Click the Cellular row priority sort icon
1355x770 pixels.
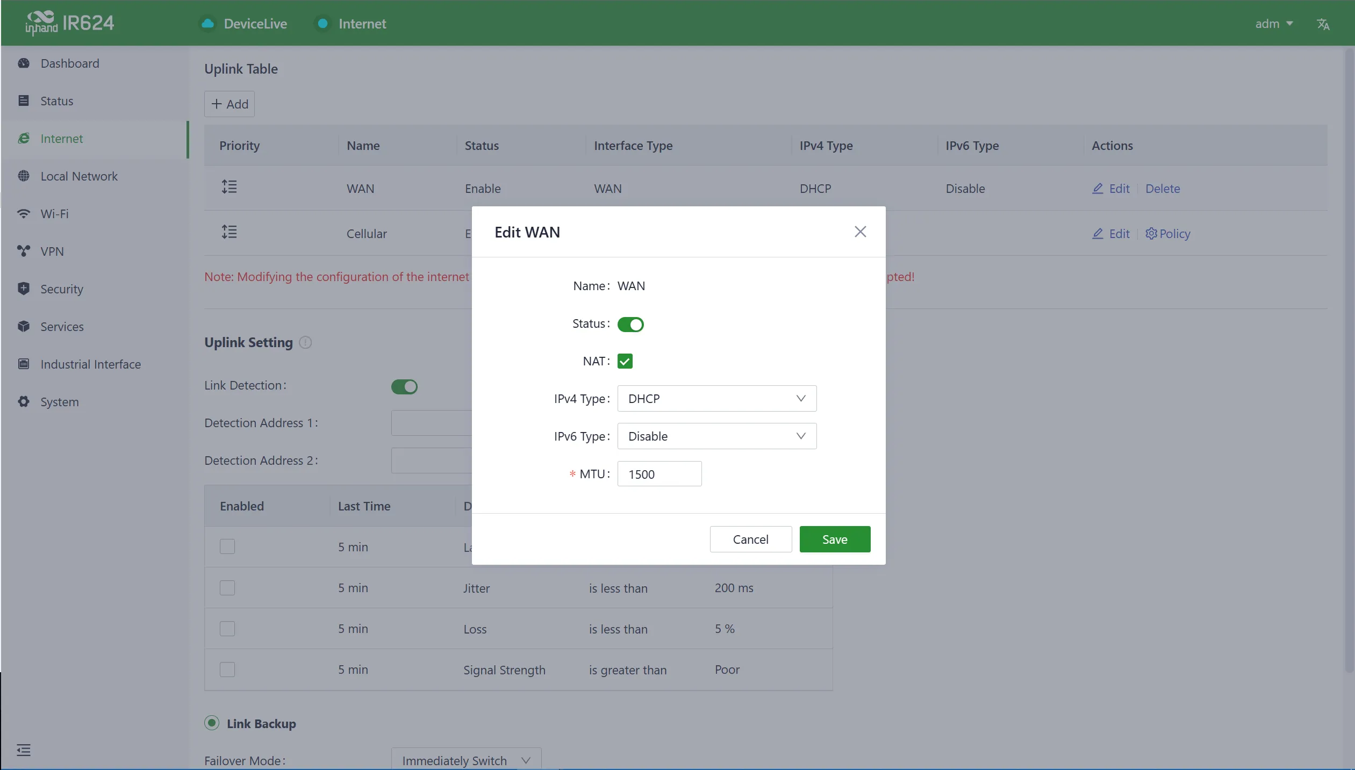pos(230,232)
